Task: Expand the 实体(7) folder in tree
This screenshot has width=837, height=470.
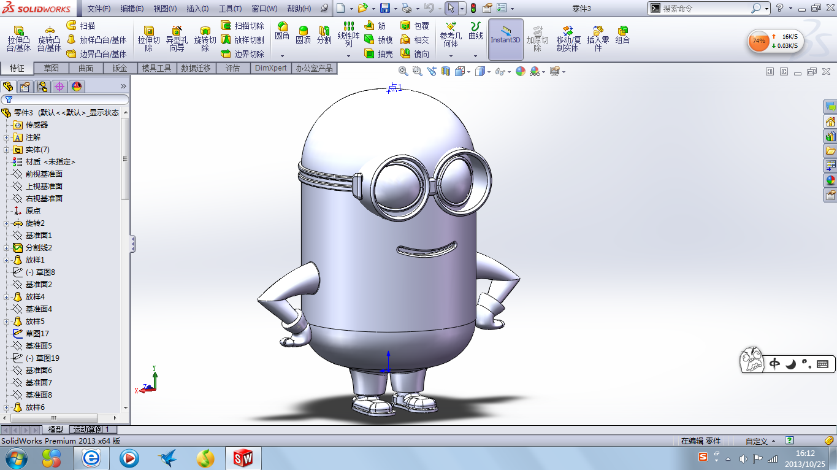Action: 7,150
